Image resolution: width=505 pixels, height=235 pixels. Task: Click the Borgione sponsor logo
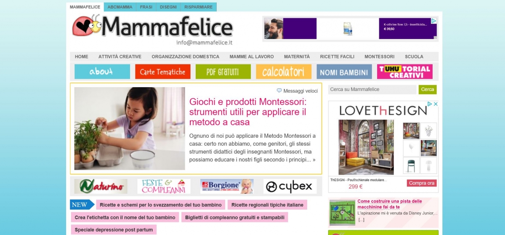(227, 186)
